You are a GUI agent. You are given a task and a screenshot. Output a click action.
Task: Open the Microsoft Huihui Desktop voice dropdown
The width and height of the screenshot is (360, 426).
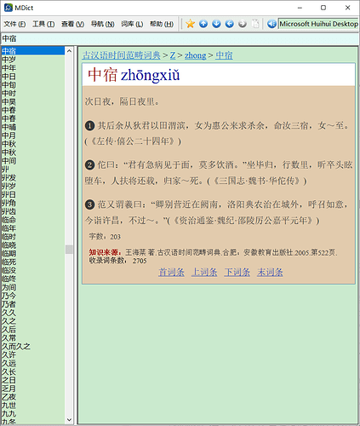tap(318, 24)
